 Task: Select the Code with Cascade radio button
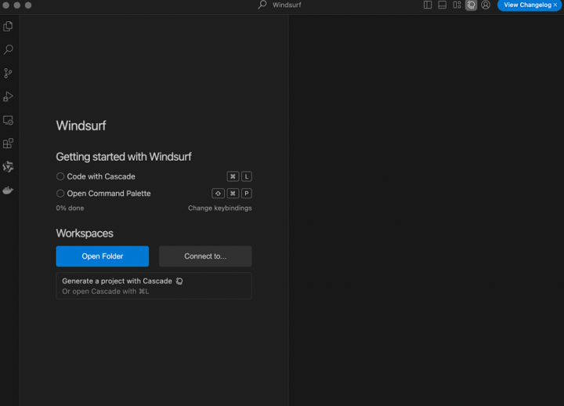point(60,176)
